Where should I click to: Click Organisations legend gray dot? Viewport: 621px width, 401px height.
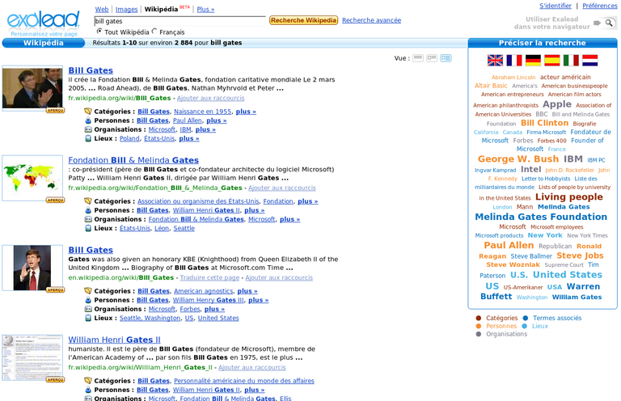coord(479,334)
